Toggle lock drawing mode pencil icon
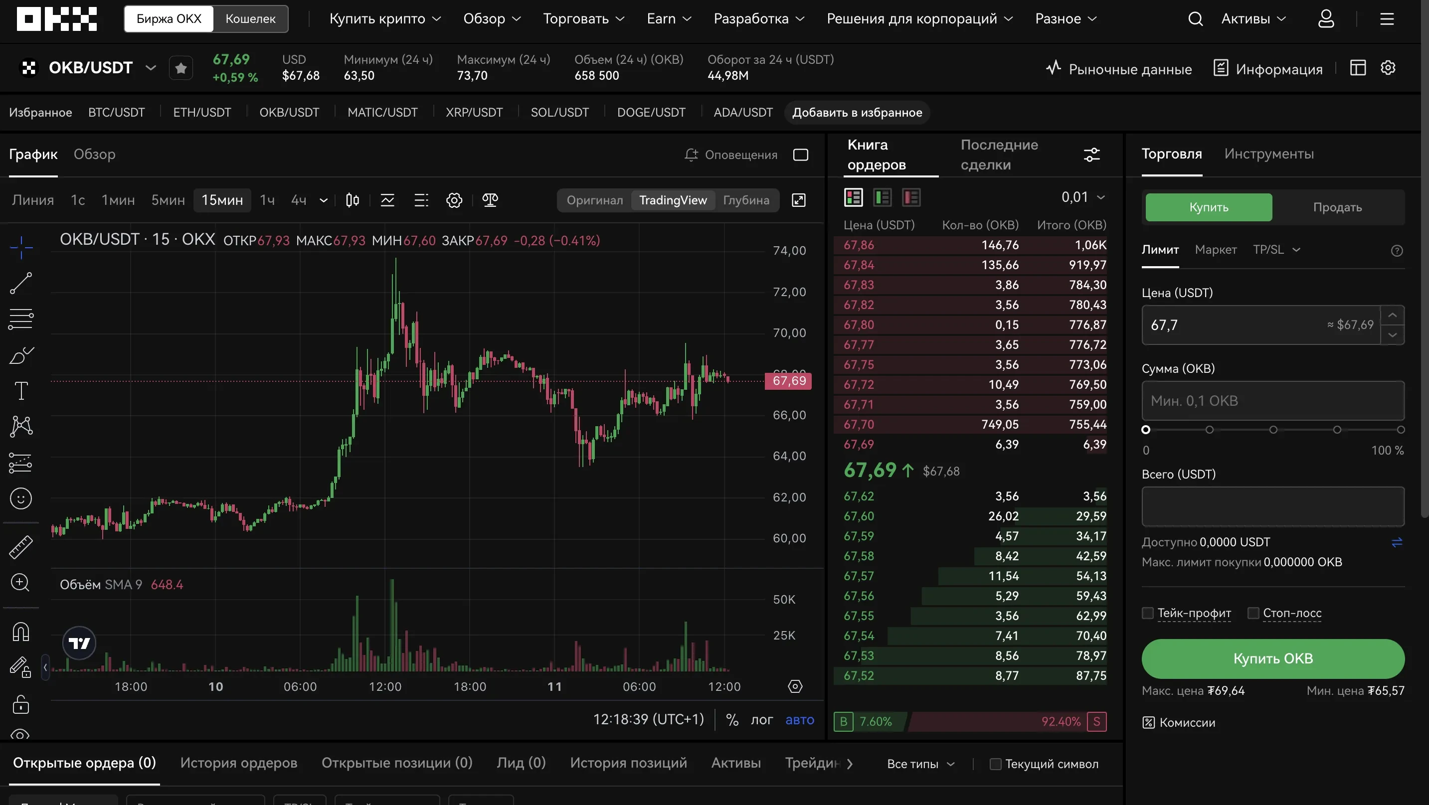The height and width of the screenshot is (805, 1429). [x=21, y=667]
